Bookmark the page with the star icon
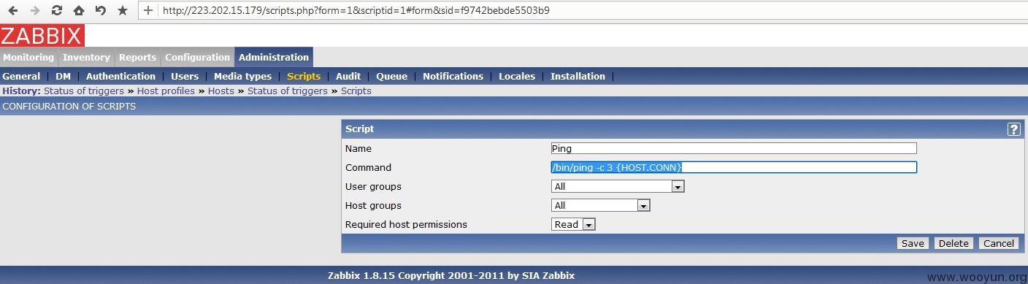The image size is (1028, 284). pyautogui.click(x=123, y=10)
